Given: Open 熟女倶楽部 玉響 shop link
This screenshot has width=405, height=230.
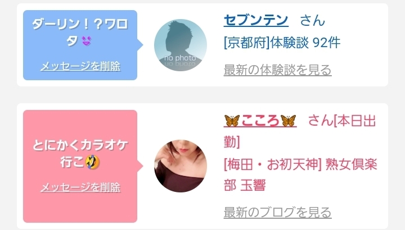Looking at the screenshot, I should tap(300, 174).
